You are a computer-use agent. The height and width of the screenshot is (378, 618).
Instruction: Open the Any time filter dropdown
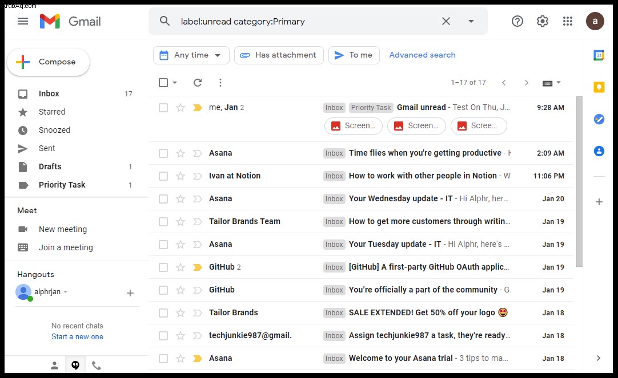point(191,55)
